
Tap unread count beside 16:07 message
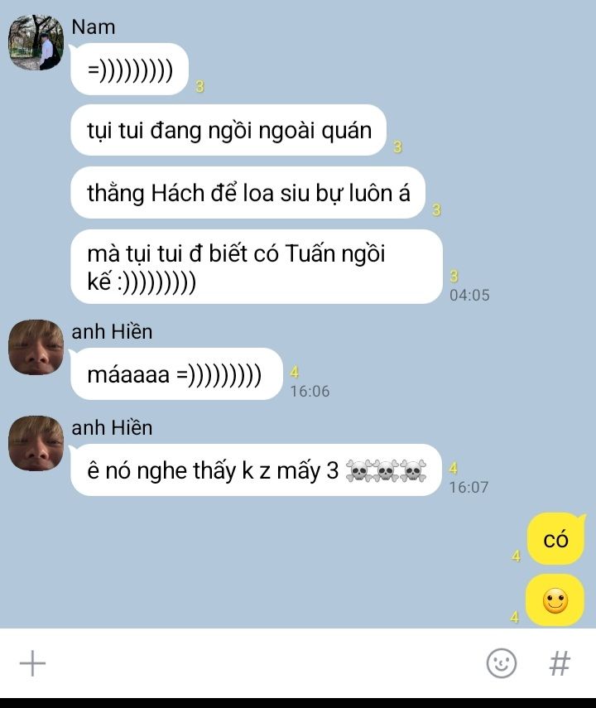click(454, 468)
